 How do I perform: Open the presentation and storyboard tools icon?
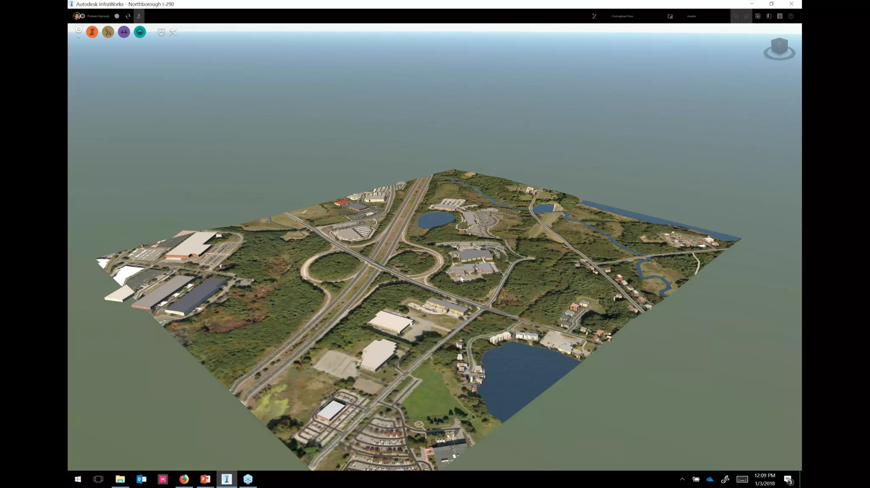(161, 32)
